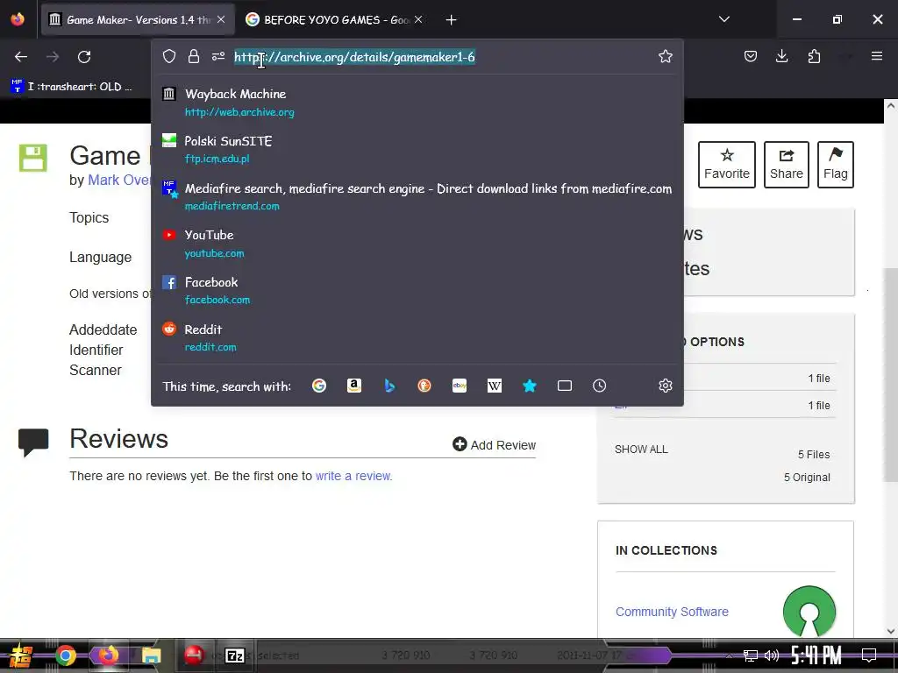Screen dimensions: 898x673
Task: Go back to previous page
Action: pyautogui.click(x=21, y=57)
